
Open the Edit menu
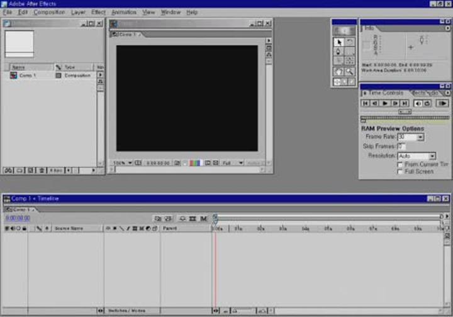point(23,12)
